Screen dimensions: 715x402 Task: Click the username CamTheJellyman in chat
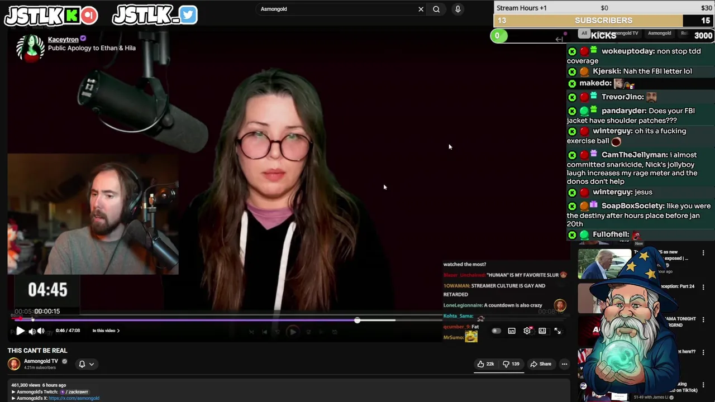pos(634,155)
